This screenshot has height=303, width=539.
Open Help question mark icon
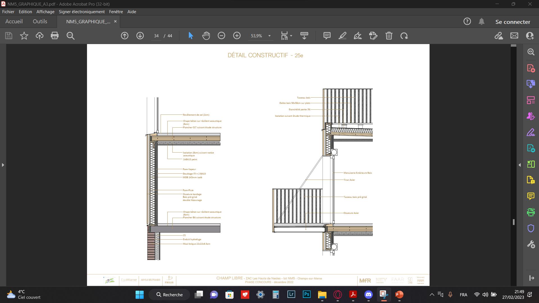[x=467, y=21]
